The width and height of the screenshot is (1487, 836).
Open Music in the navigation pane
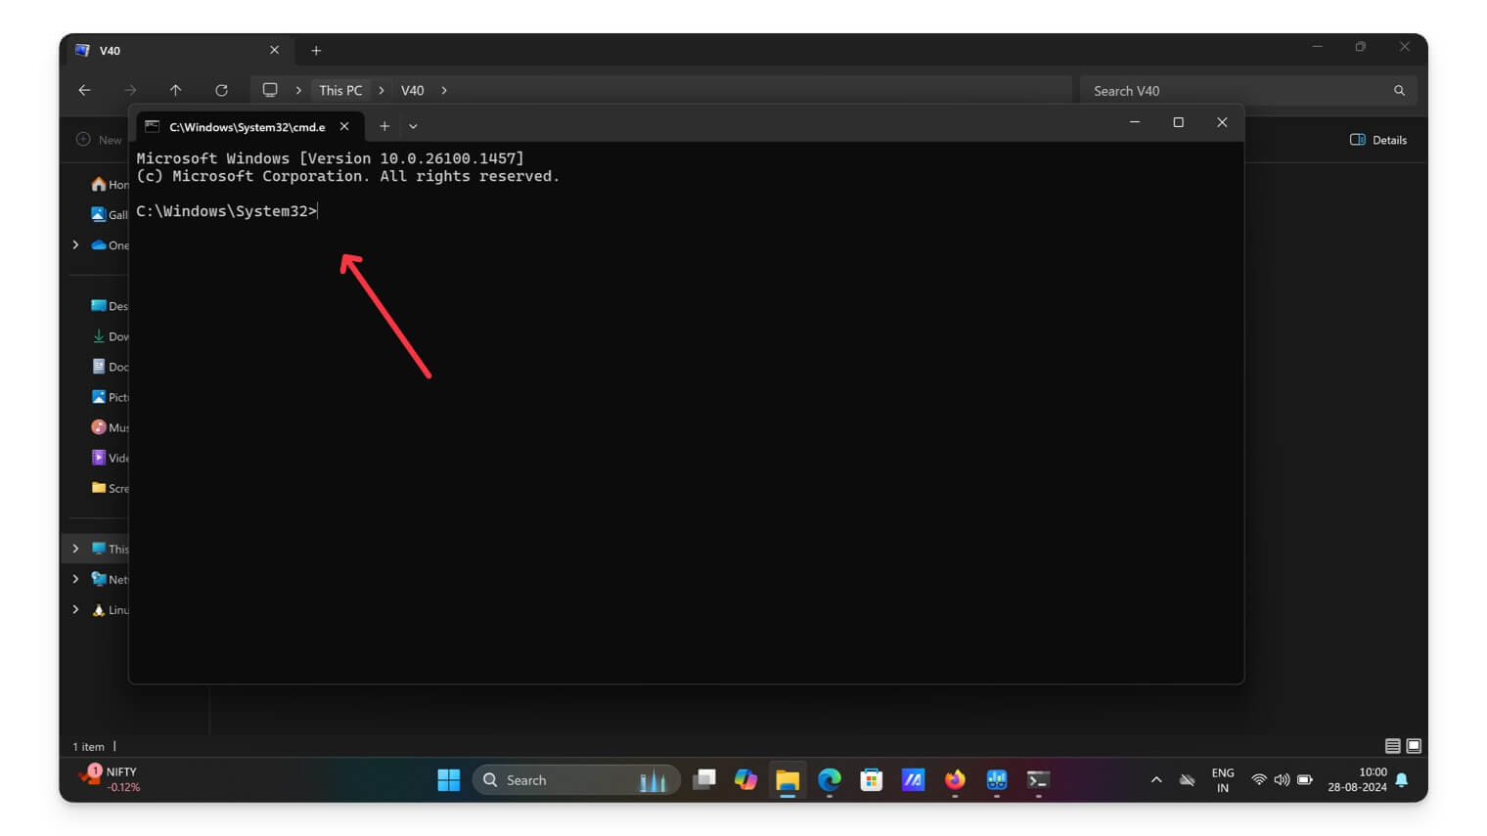(110, 426)
